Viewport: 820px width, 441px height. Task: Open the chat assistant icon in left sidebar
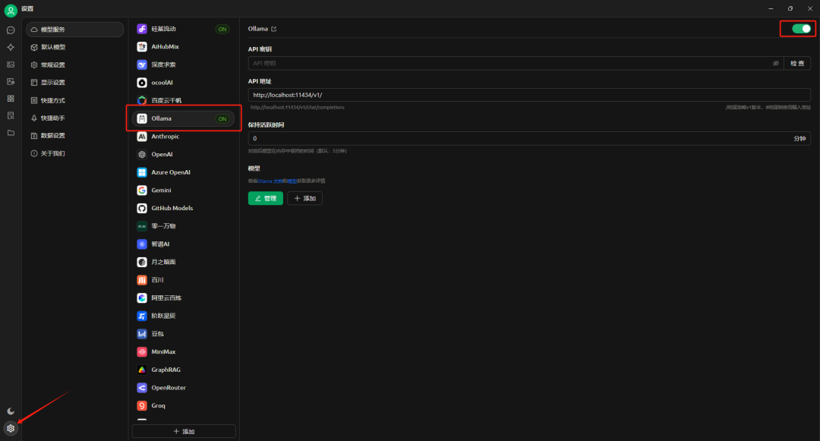tap(11, 30)
